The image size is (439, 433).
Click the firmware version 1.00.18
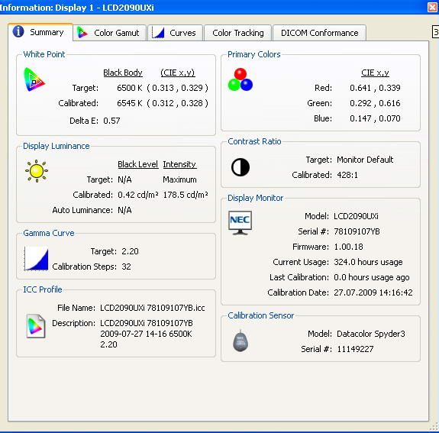pos(348,247)
